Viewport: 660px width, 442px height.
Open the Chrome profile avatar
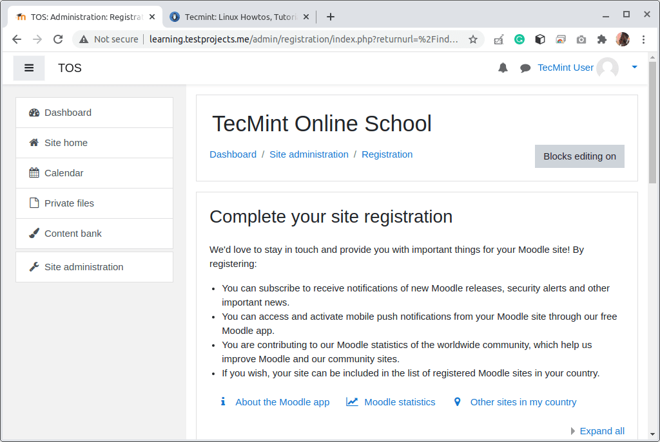[623, 39]
